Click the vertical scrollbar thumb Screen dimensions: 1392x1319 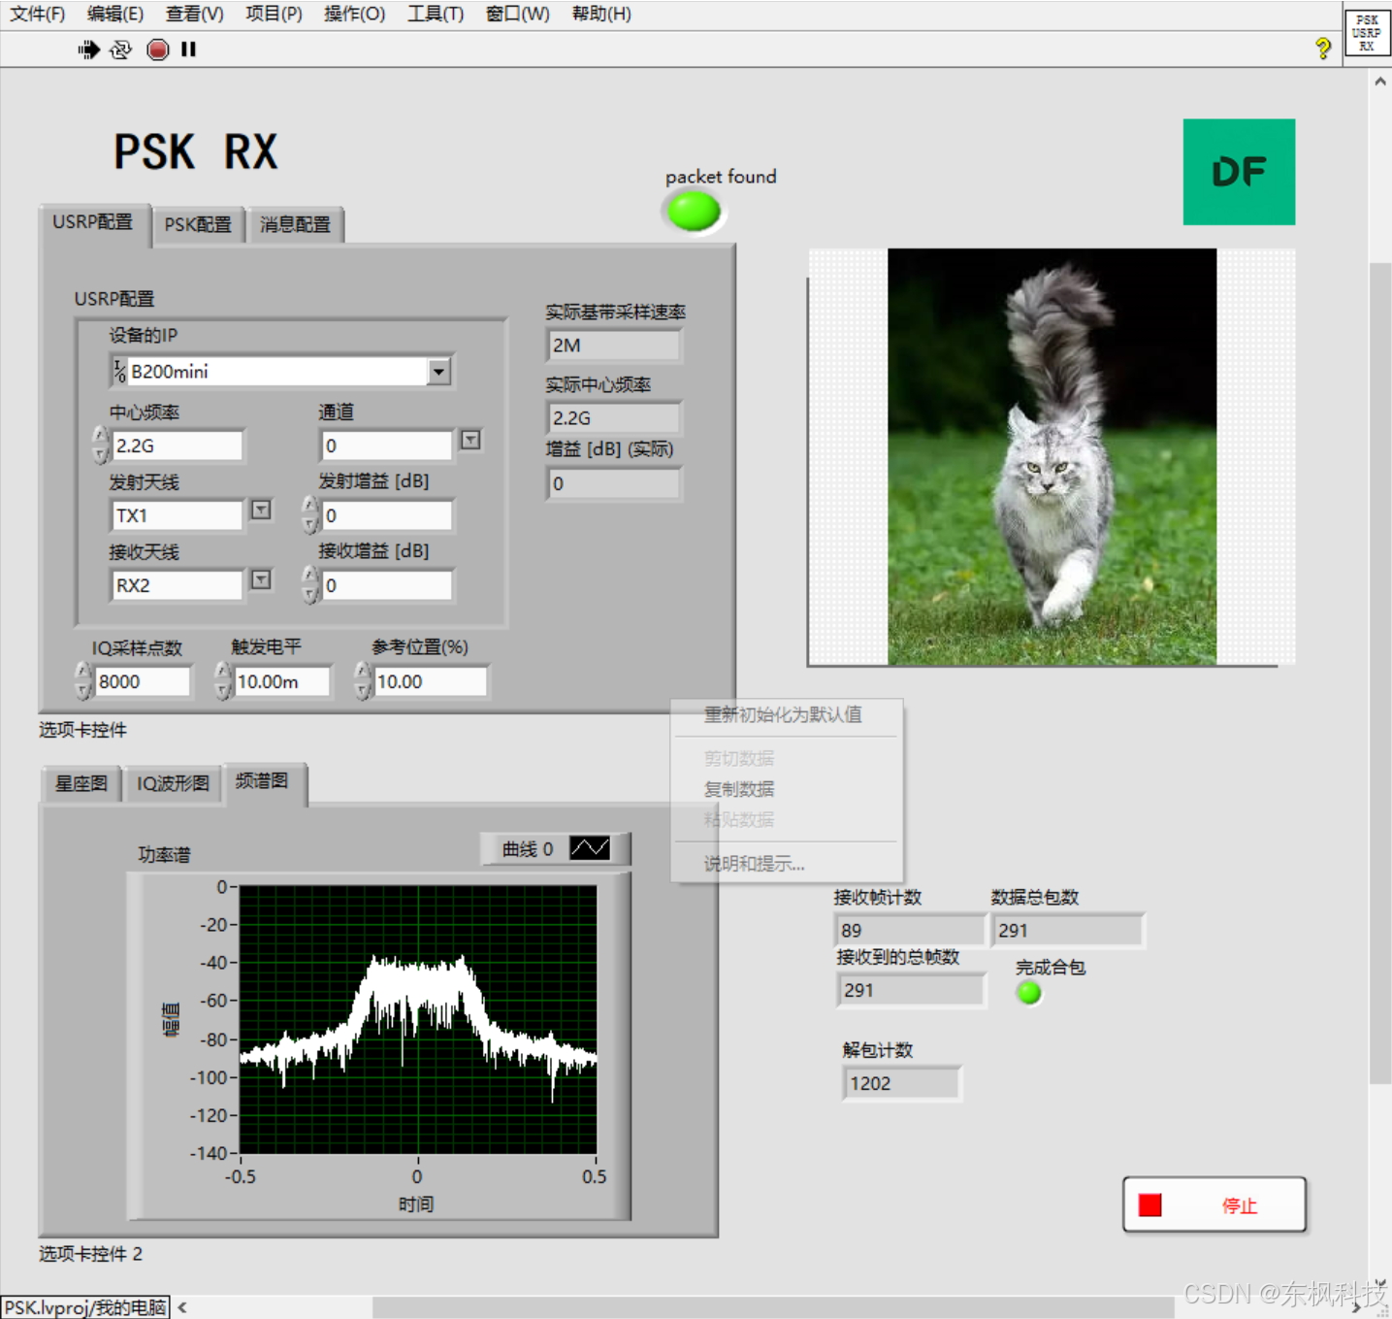coord(1379,672)
